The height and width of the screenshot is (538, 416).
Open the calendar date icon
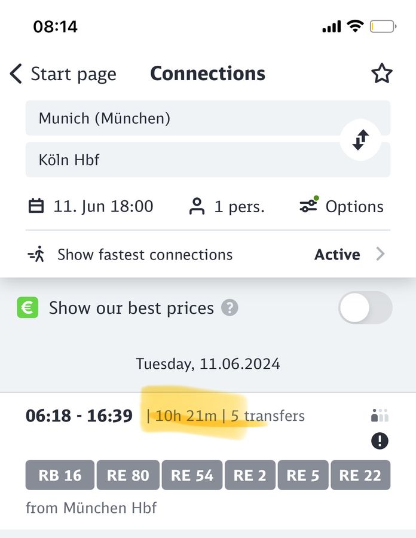point(36,206)
